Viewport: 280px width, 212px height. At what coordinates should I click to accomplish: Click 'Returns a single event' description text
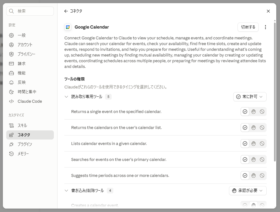pyautogui.click(x=116, y=112)
